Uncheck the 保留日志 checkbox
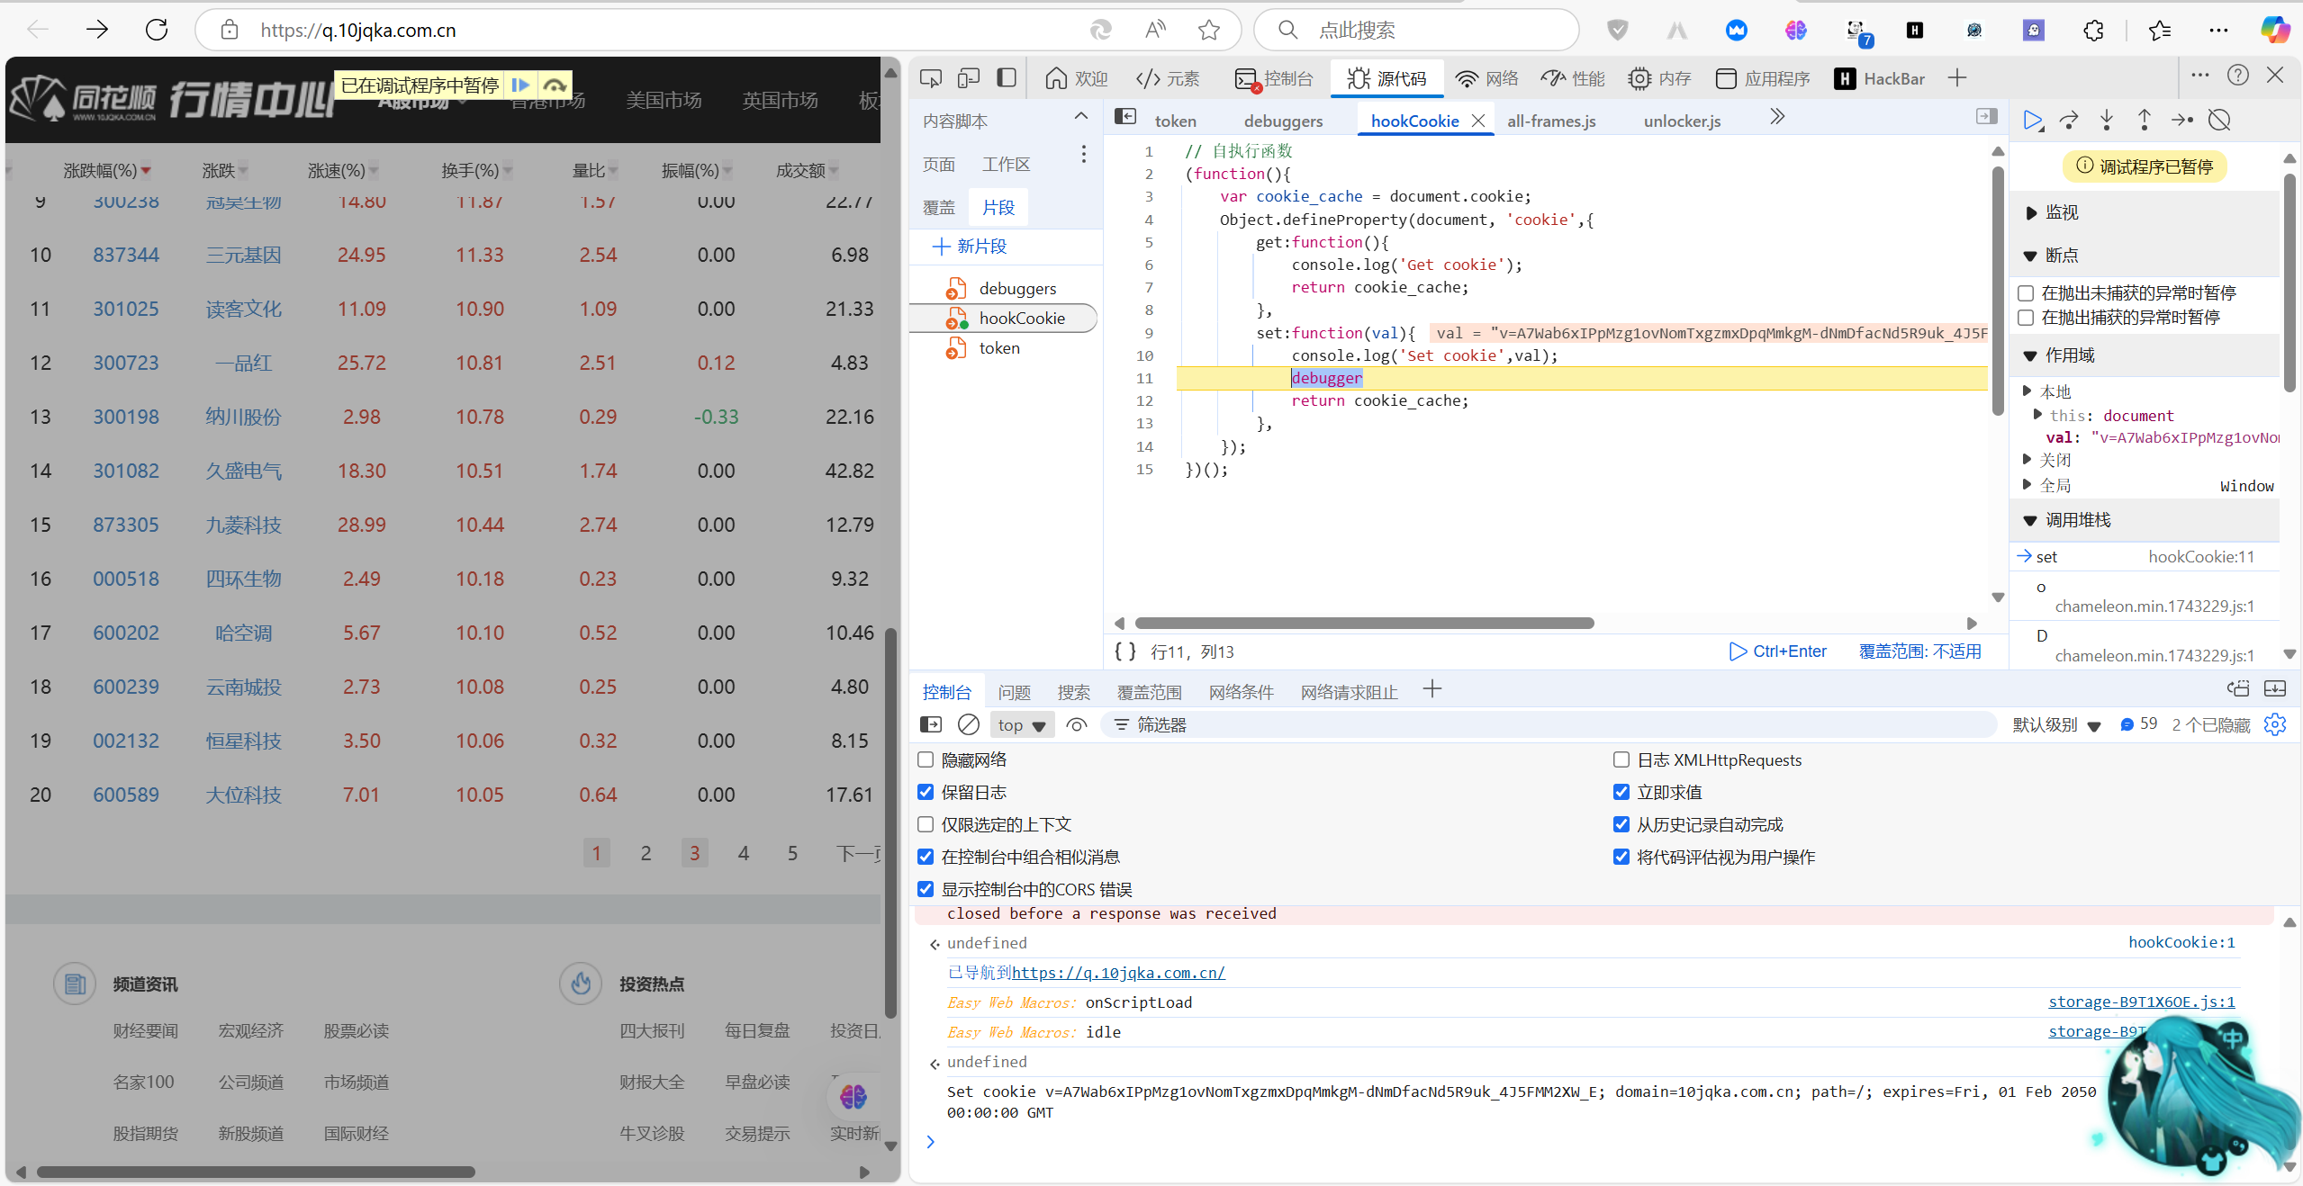 (926, 792)
